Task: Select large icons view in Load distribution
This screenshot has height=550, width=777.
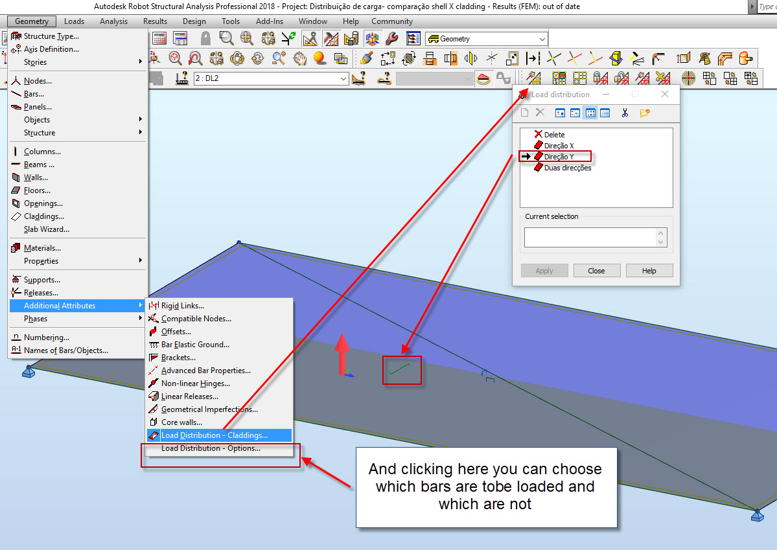Action: pos(560,113)
